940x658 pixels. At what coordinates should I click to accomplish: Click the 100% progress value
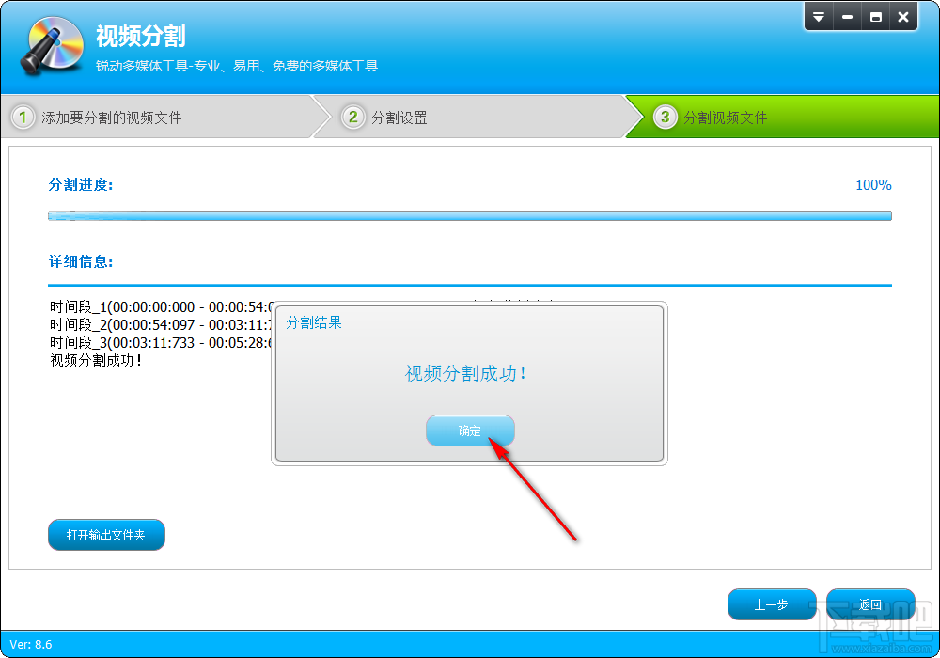point(873,185)
